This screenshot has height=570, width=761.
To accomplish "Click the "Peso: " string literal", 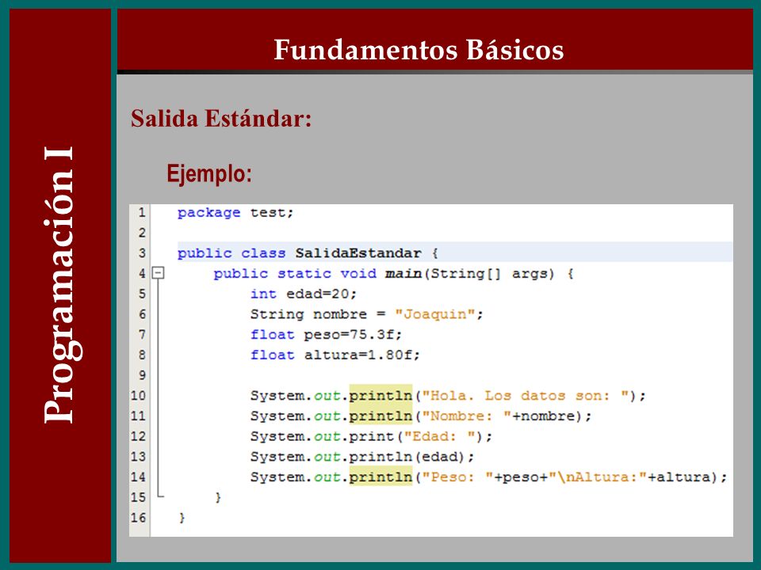I will [457, 477].
